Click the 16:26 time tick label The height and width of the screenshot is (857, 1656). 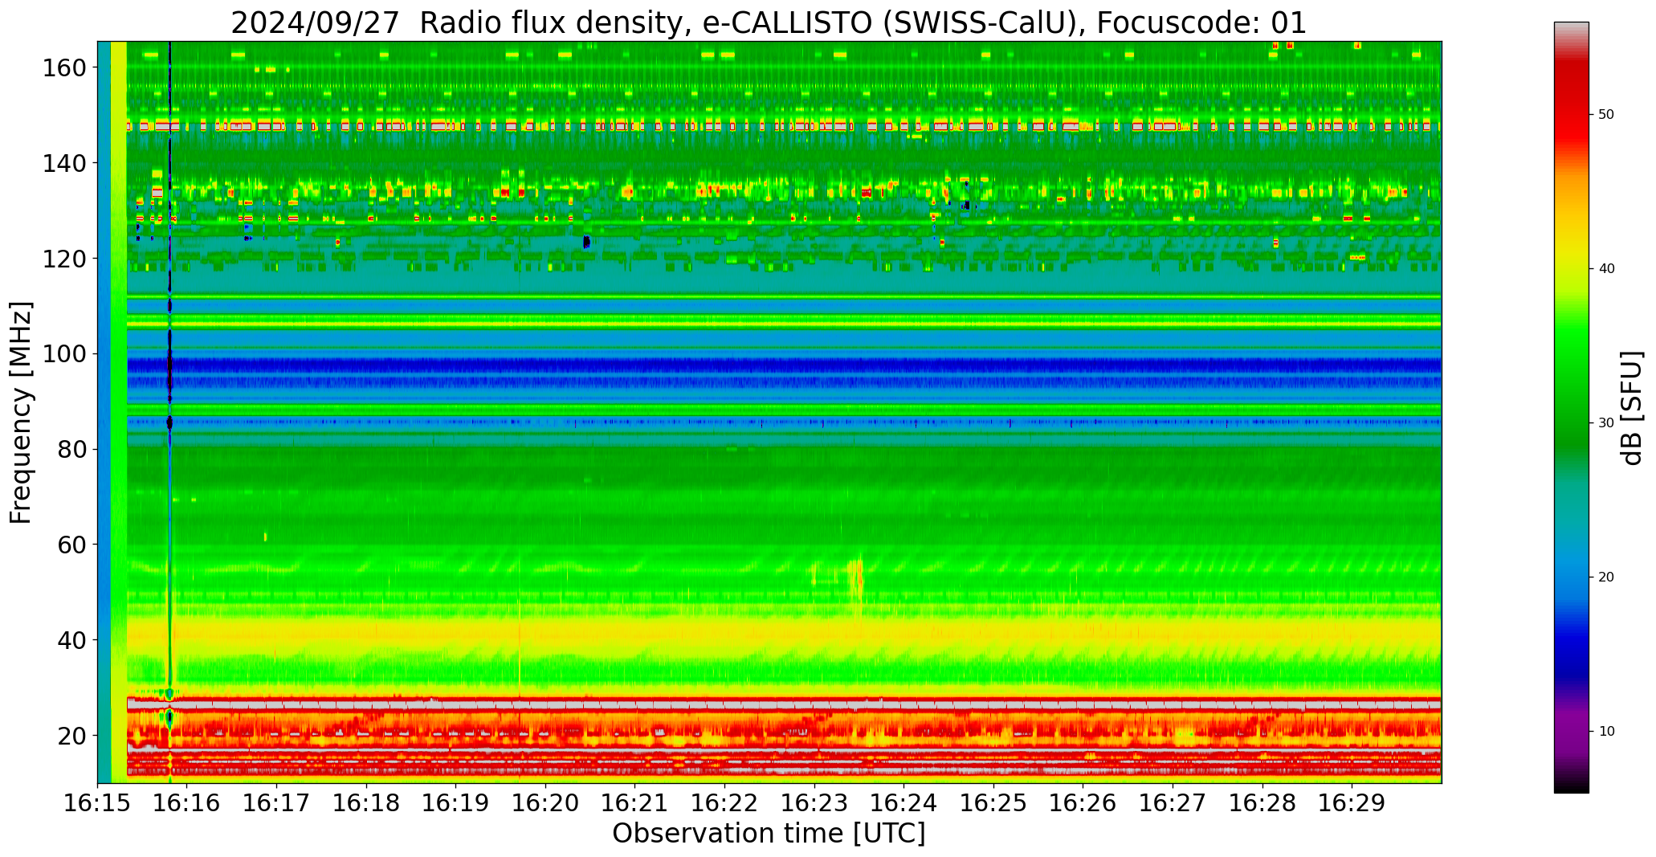1083,802
